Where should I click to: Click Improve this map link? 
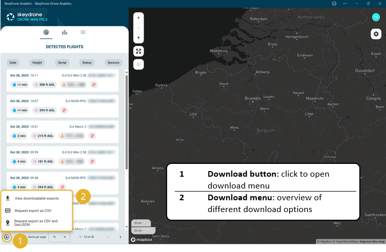click(372, 242)
